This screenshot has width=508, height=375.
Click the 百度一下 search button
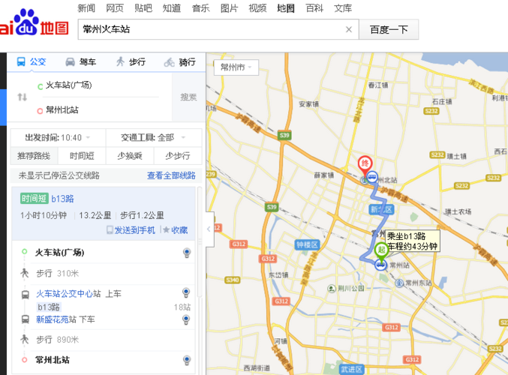[x=389, y=29]
